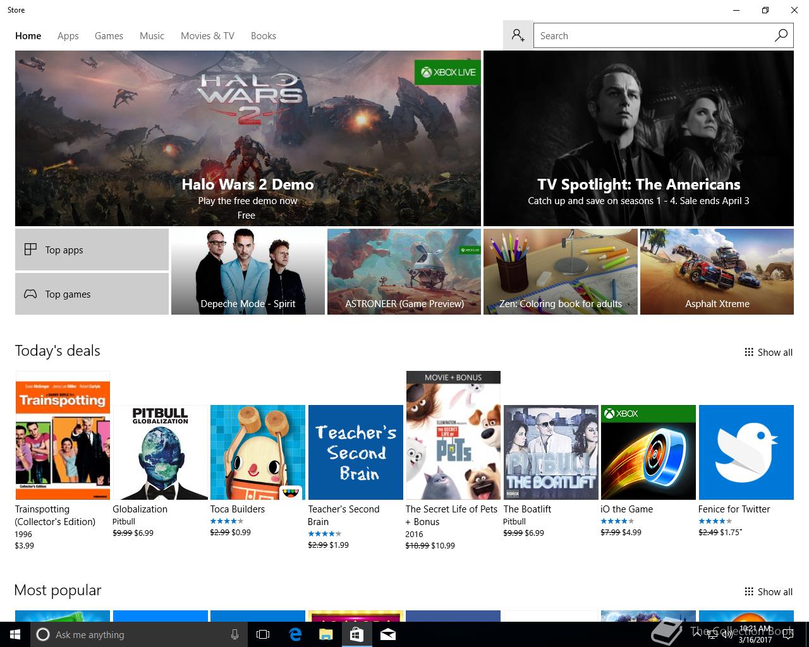Go to Movies & TV tab
The width and height of the screenshot is (809, 647).
tap(207, 36)
